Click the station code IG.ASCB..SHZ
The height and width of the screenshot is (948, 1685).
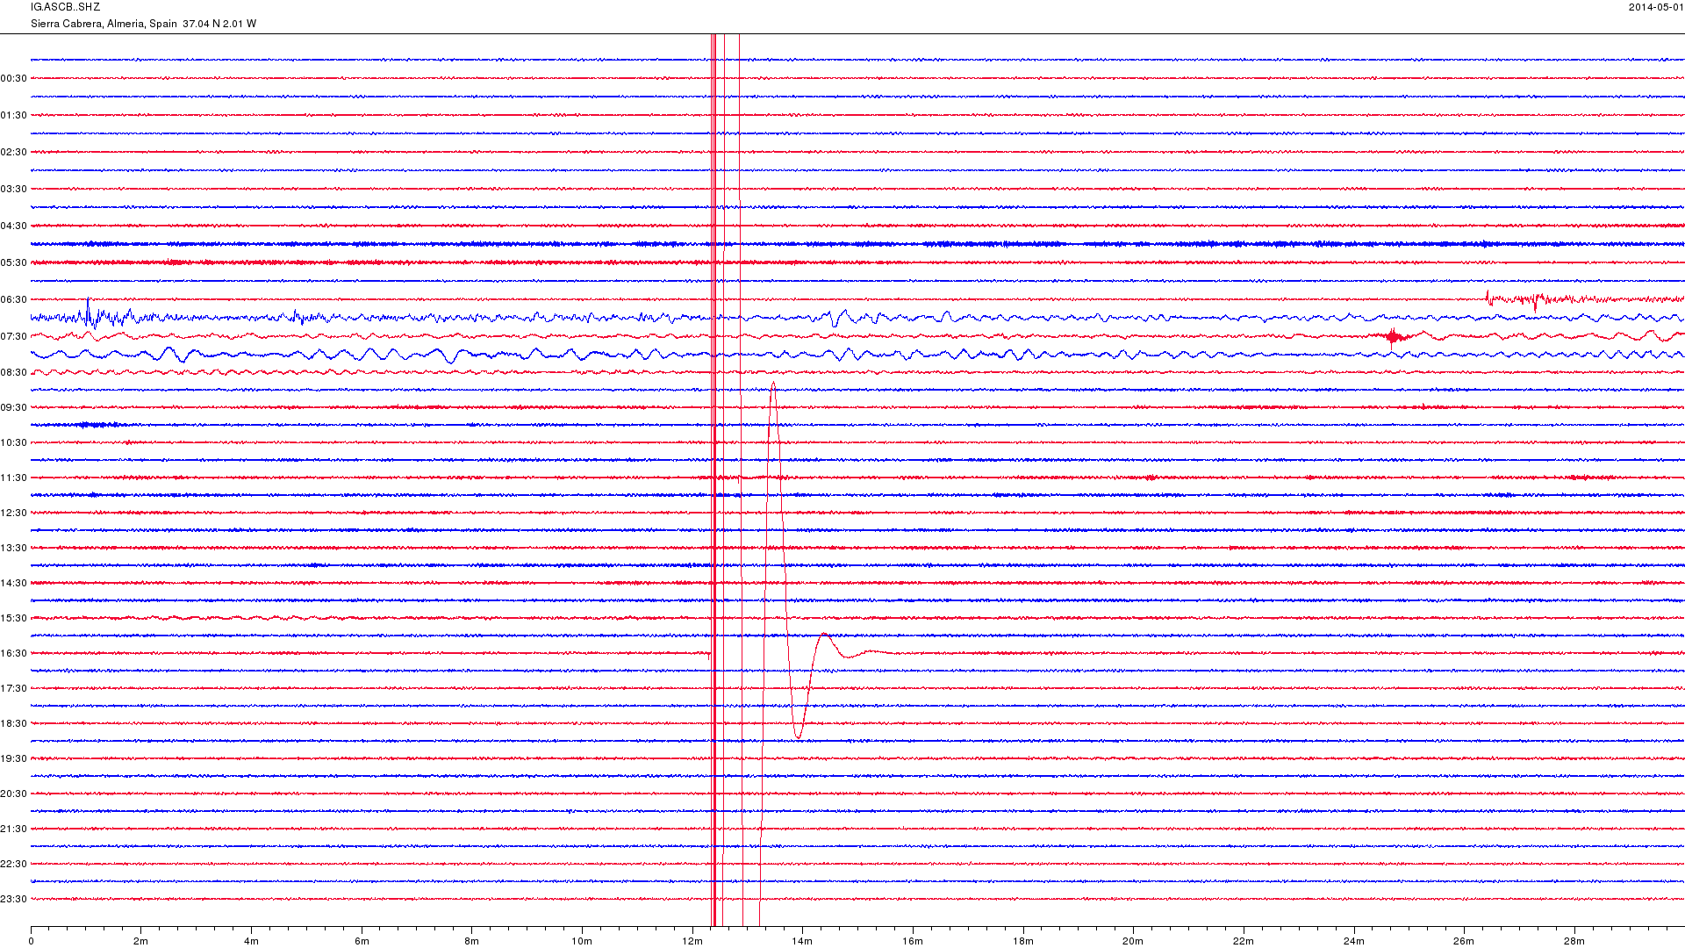[x=65, y=7]
